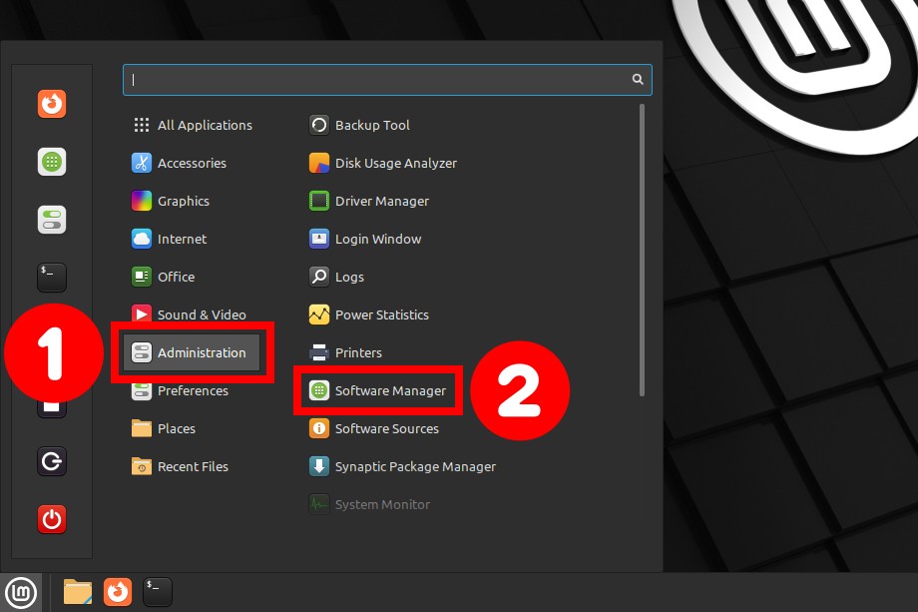This screenshot has width=918, height=612.
Task: Launch Terminal from the favorites sidebar
Action: pyautogui.click(x=52, y=277)
